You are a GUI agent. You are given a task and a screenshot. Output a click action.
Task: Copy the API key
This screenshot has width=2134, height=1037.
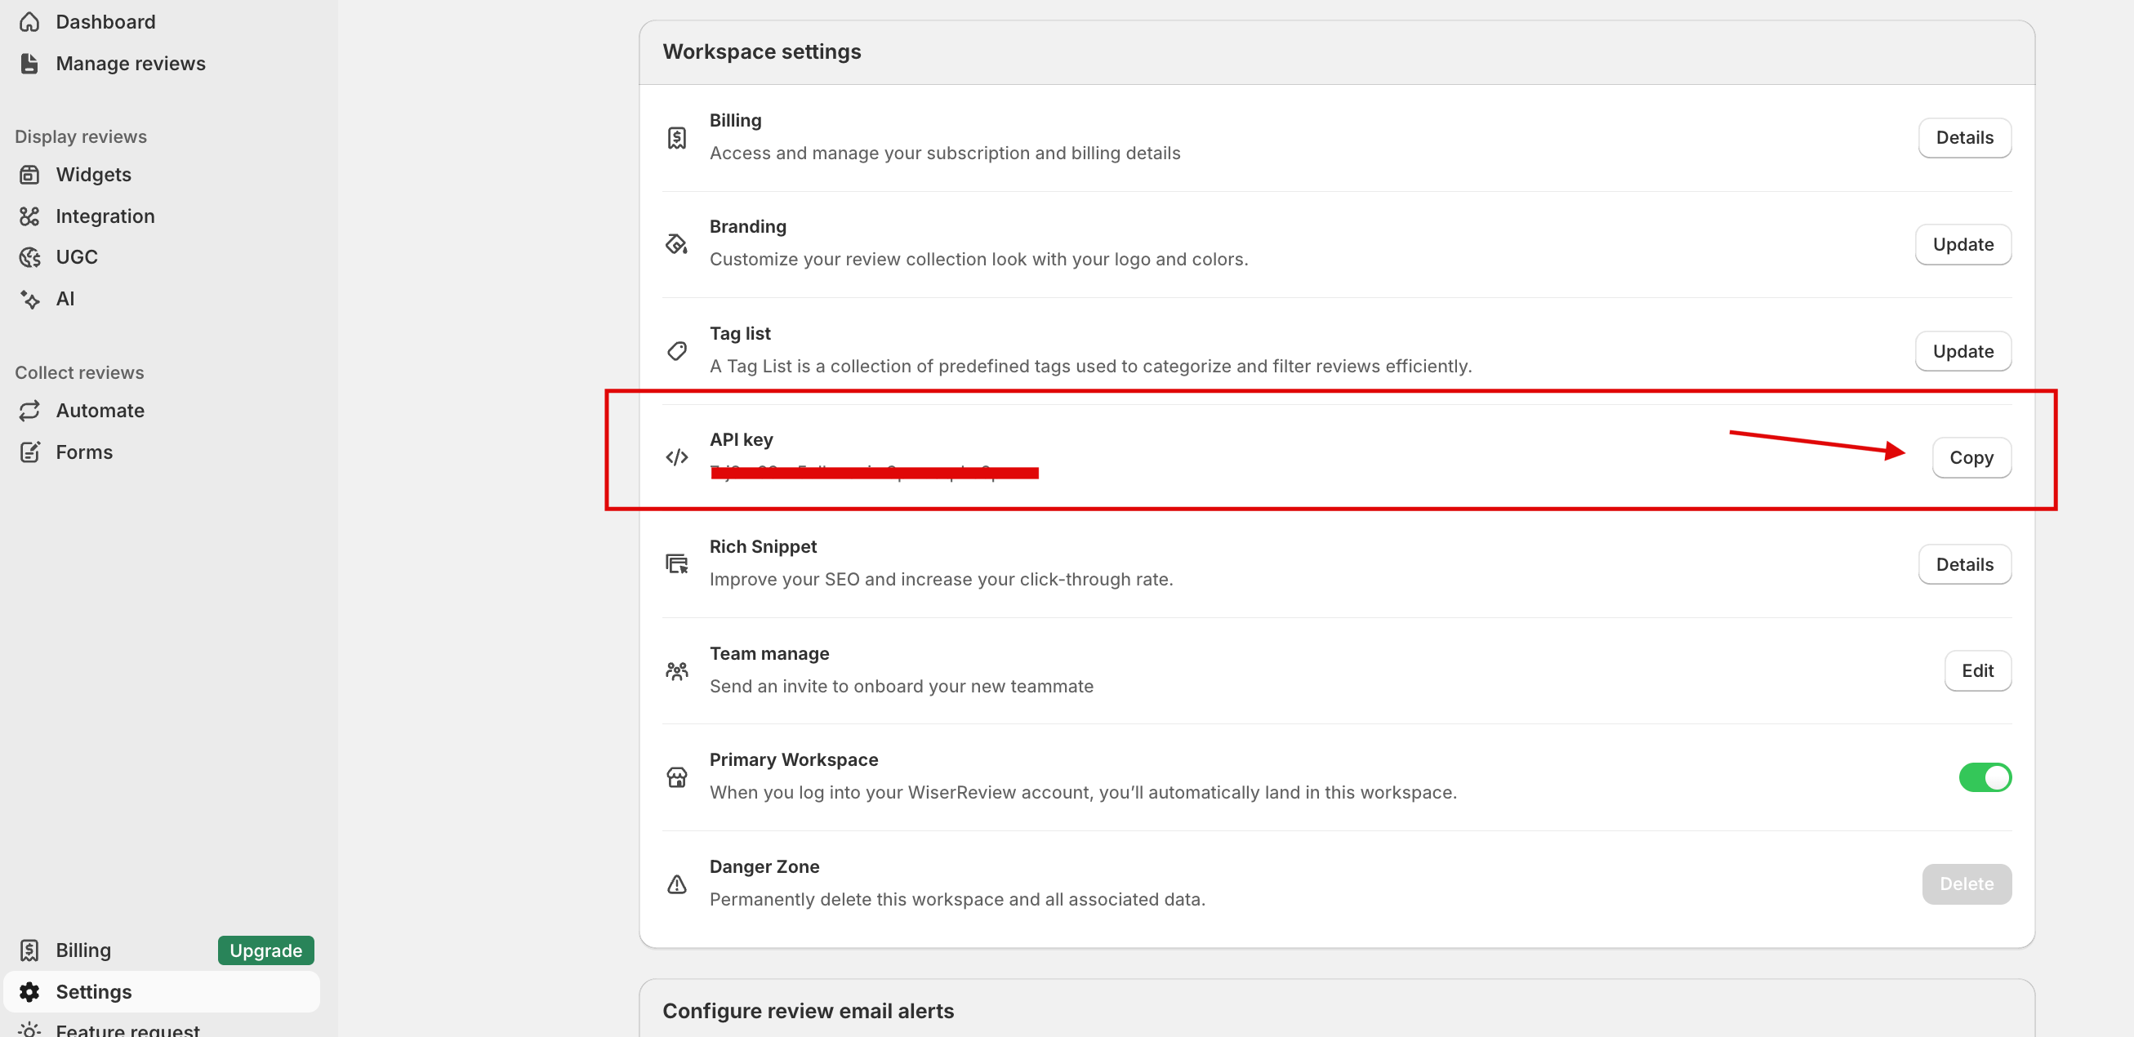pyautogui.click(x=1971, y=457)
